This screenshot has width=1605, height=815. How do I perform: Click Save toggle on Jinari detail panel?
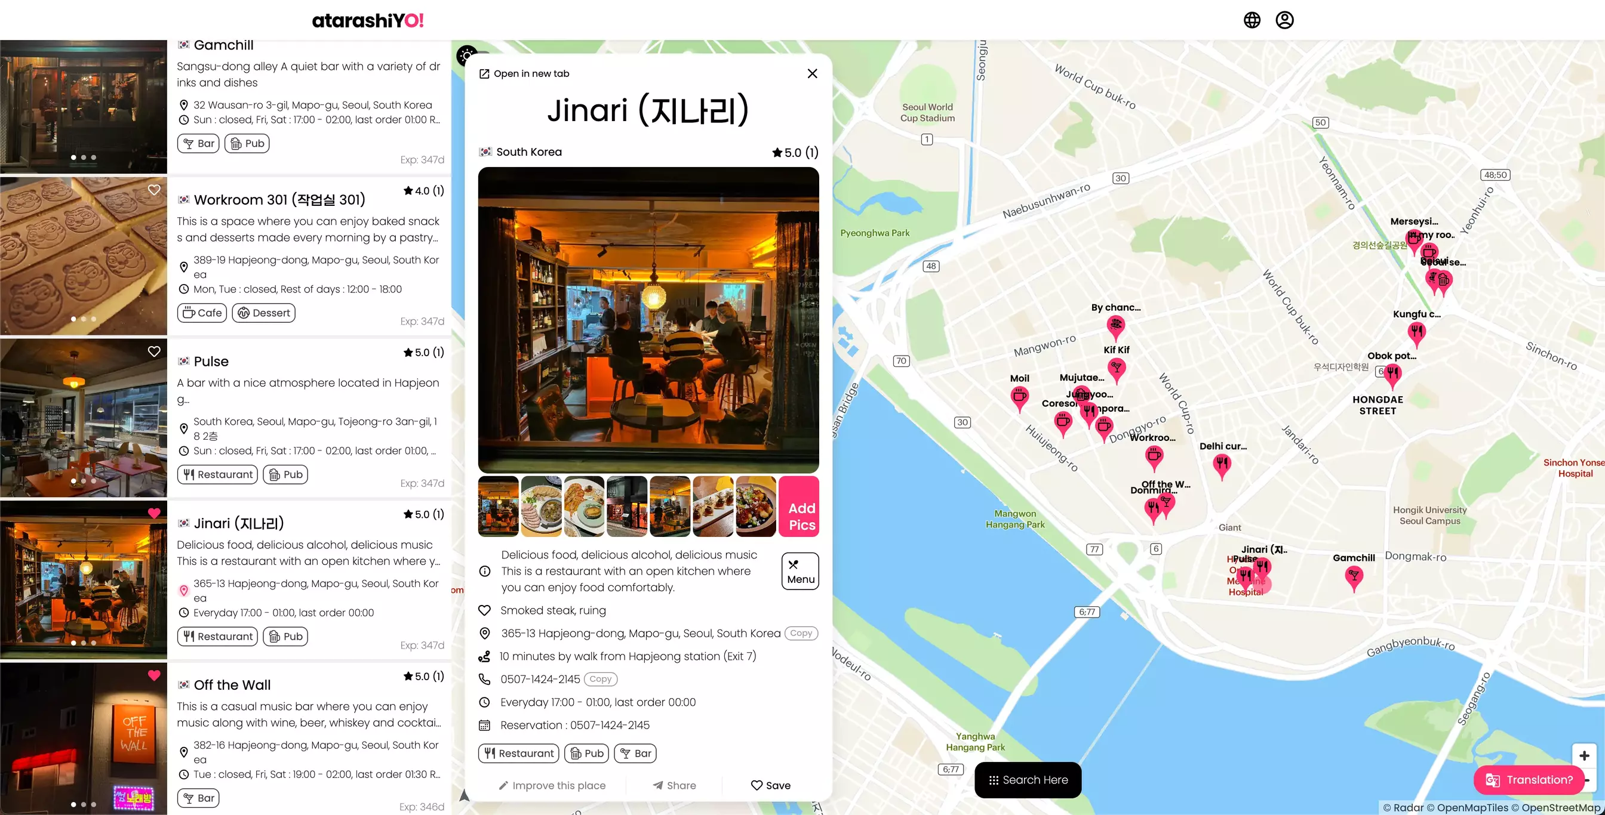pyautogui.click(x=771, y=786)
